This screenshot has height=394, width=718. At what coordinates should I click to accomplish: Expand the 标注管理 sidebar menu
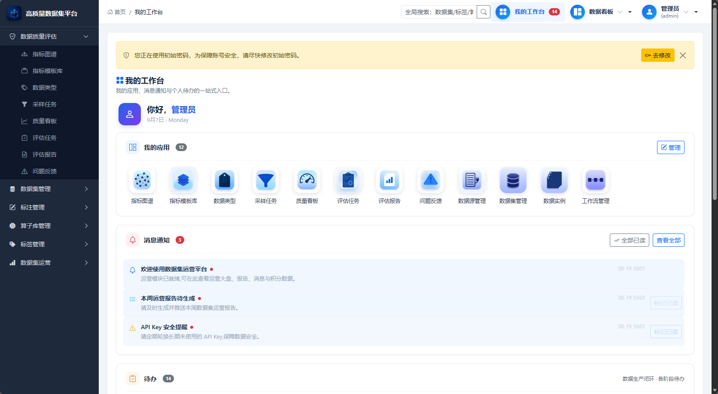coord(49,207)
